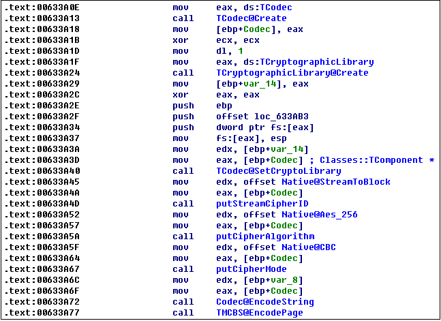Click '[ebp+var_14], eax' at address 00633A29
This screenshot has height=321, width=441.
(262, 84)
